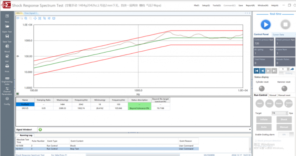Open Engineering Units settings
The height and width of the screenshot is (156, 296).
tap(7, 80)
